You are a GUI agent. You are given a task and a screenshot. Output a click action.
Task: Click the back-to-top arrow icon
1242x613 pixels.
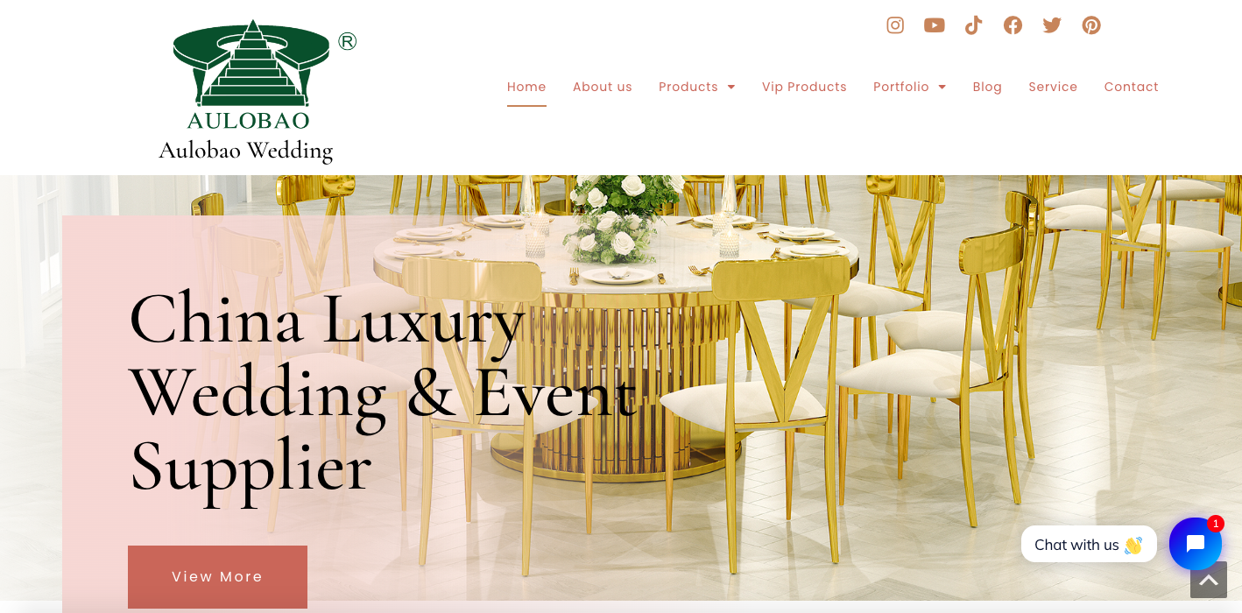(x=1209, y=580)
